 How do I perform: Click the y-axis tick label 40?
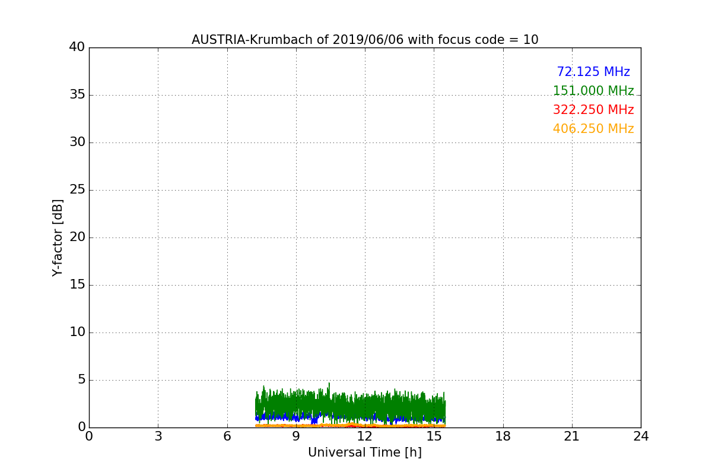click(77, 47)
